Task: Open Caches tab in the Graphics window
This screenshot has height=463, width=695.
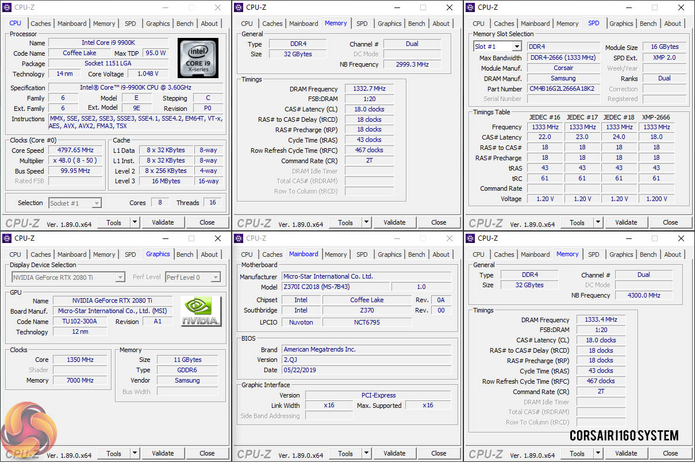Action: [x=41, y=254]
